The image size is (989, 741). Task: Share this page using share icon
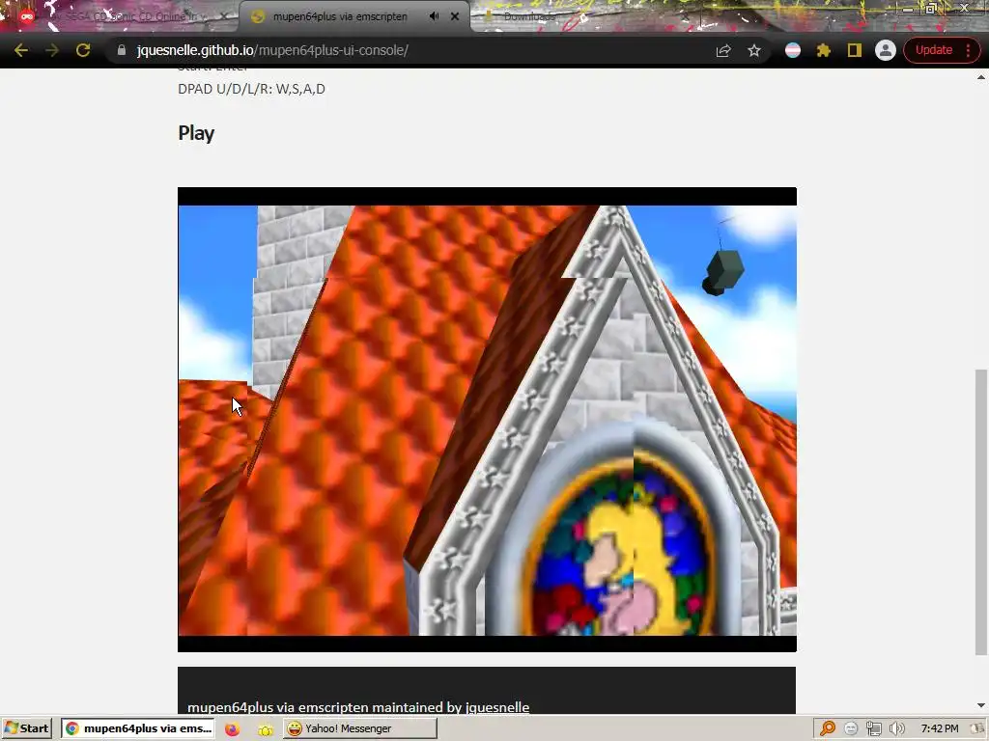click(x=723, y=50)
